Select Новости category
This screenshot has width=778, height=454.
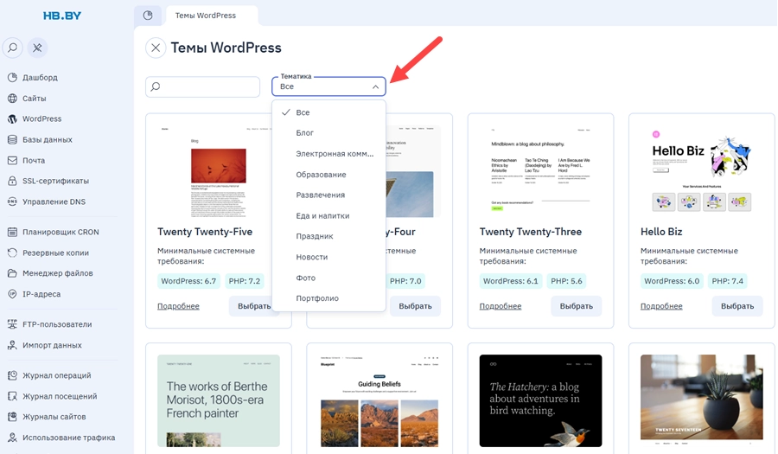click(x=329, y=257)
